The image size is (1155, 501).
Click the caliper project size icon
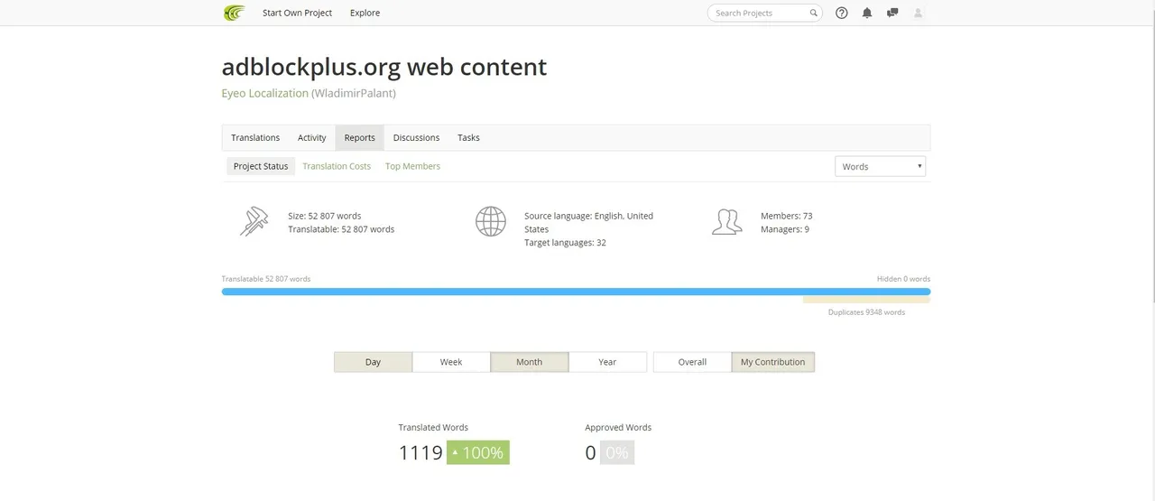[x=254, y=221]
